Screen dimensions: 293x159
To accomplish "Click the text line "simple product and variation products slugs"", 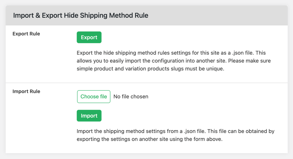I will click(x=151, y=69).
